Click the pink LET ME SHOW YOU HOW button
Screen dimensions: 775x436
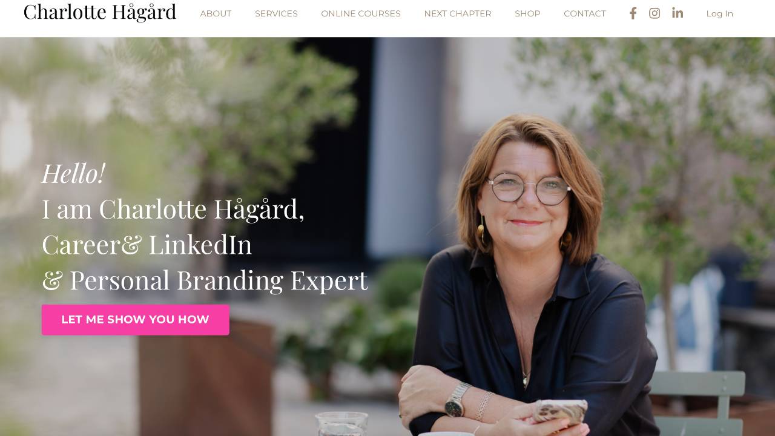pyautogui.click(x=136, y=320)
